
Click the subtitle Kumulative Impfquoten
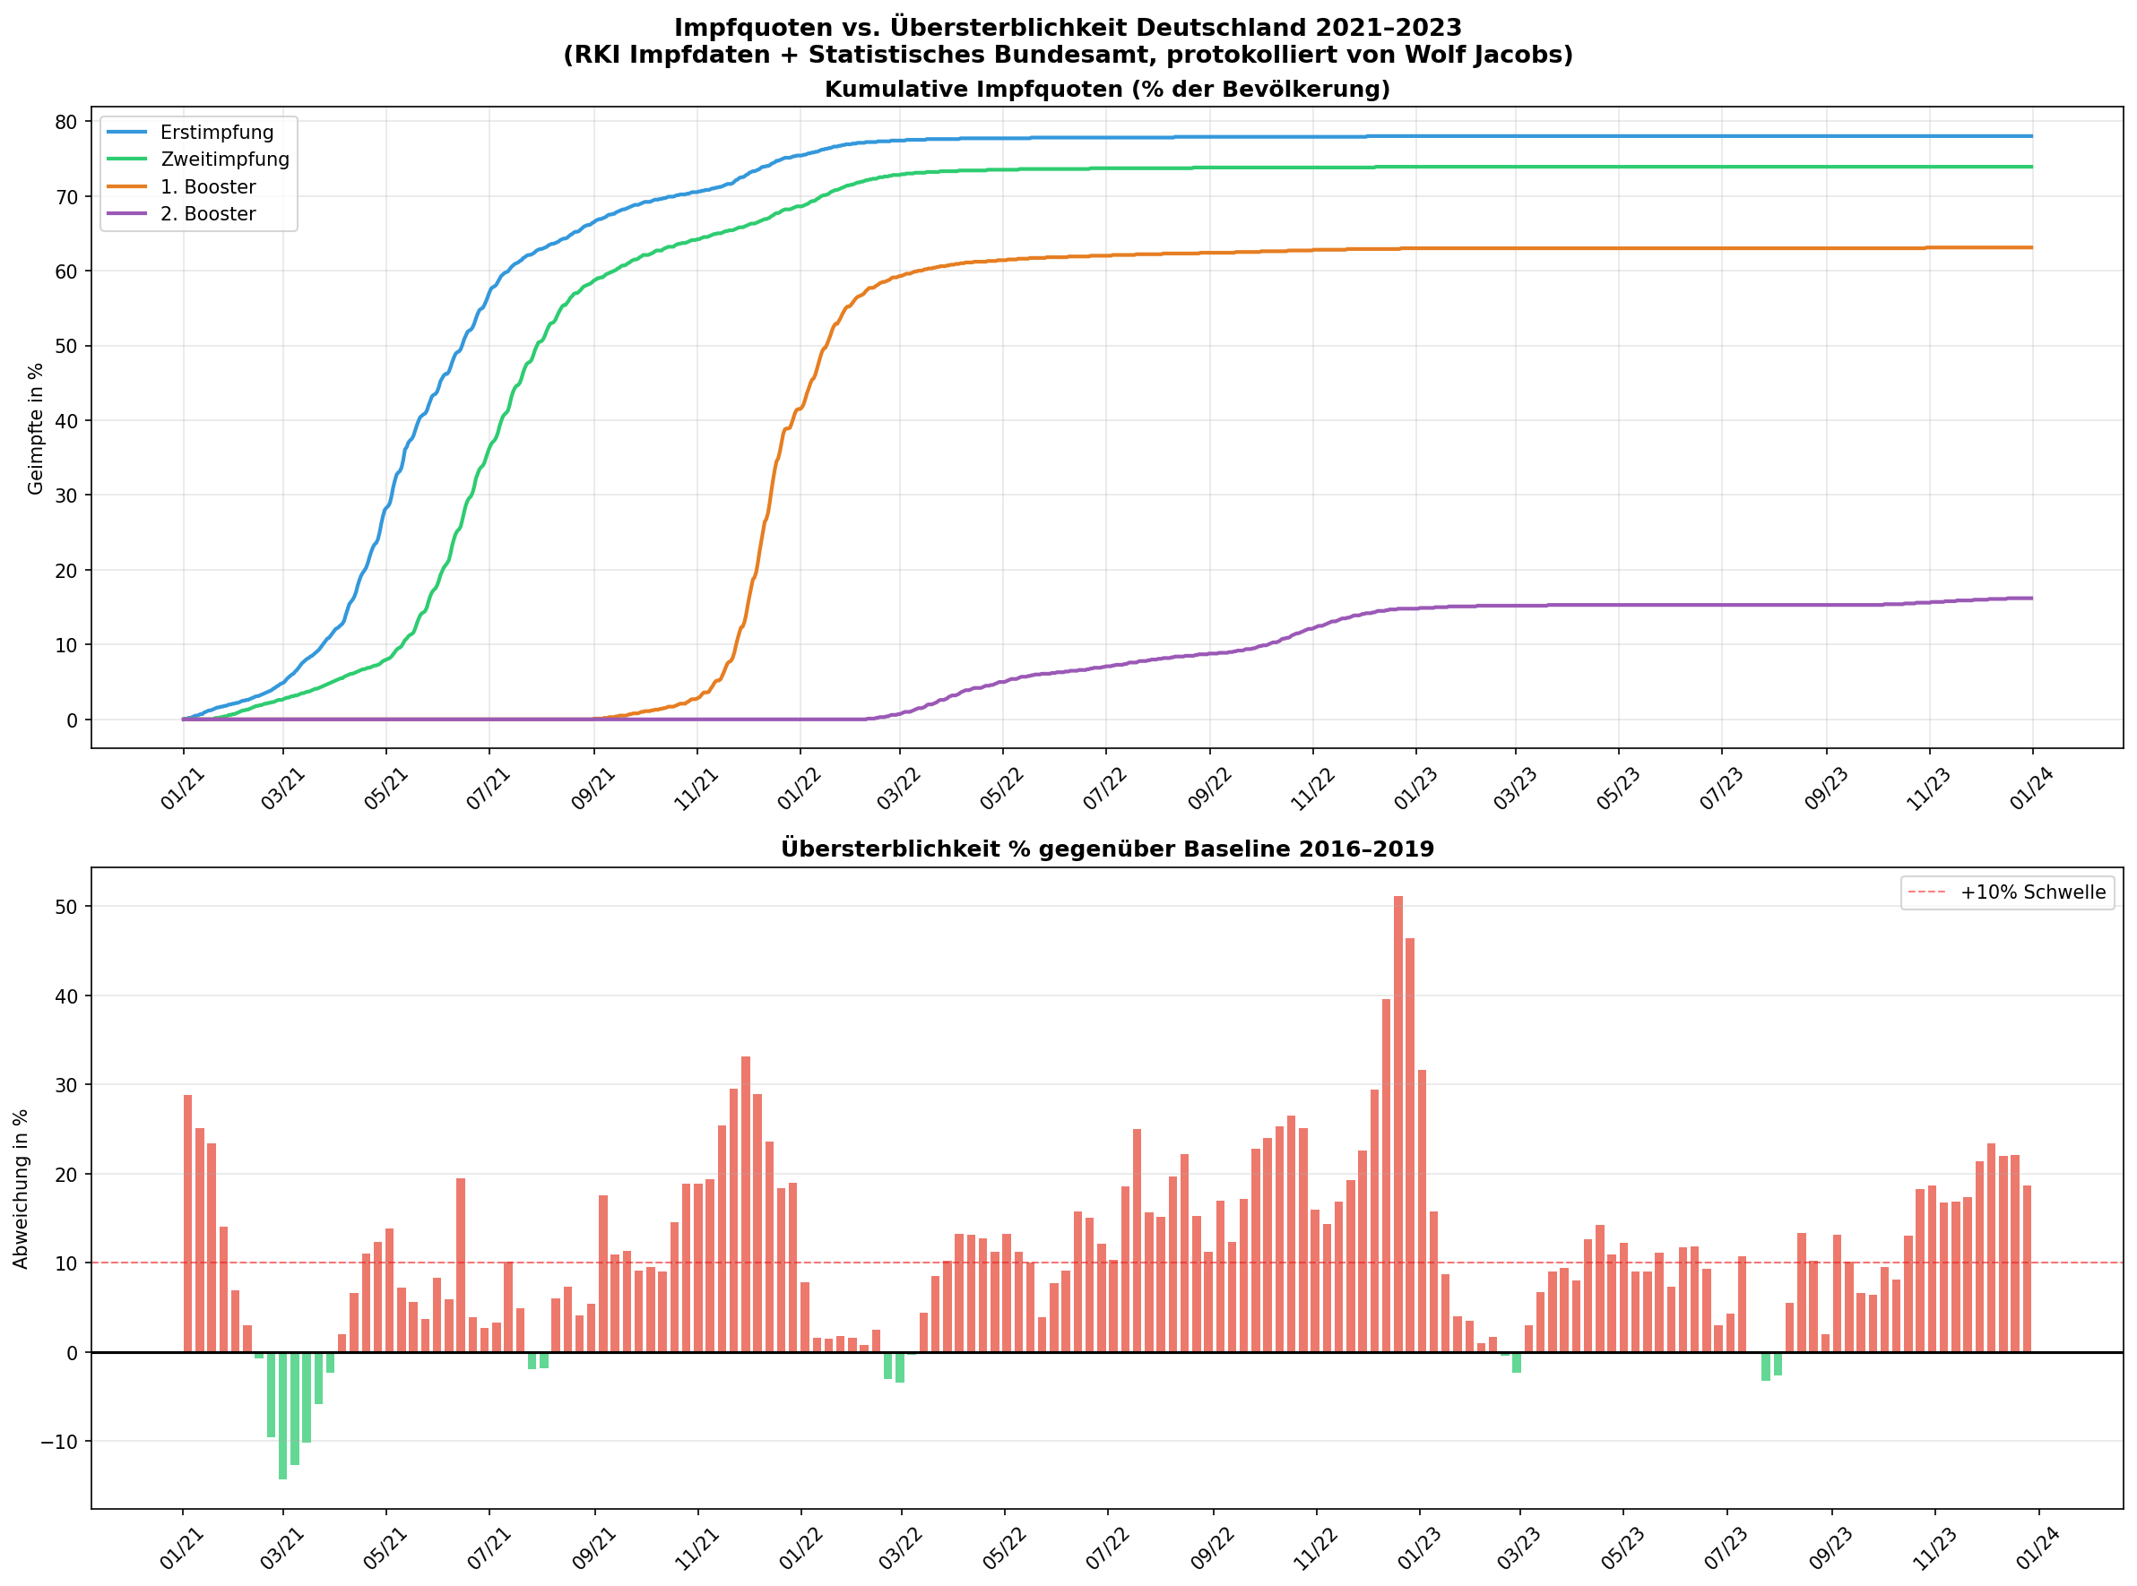(x=1106, y=90)
